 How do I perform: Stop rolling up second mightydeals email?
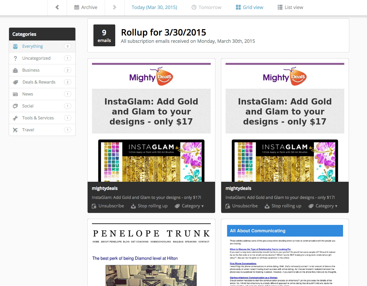click(283, 206)
